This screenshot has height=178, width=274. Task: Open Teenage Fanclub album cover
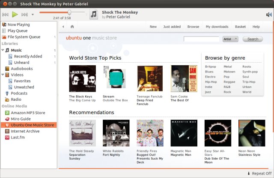coord(150,78)
